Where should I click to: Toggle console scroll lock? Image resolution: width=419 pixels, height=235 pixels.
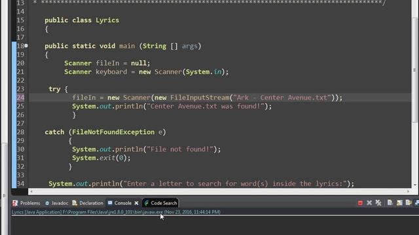pyautogui.click(x=399, y=203)
